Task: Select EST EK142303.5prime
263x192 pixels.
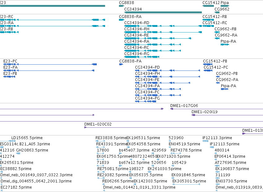Action: 150,181
